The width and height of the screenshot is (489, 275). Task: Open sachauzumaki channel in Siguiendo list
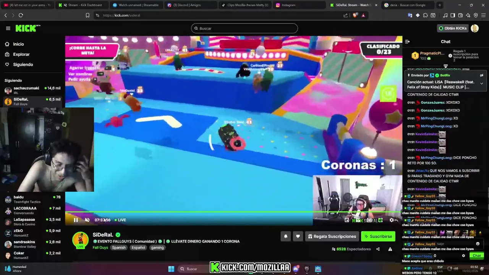pos(32,90)
